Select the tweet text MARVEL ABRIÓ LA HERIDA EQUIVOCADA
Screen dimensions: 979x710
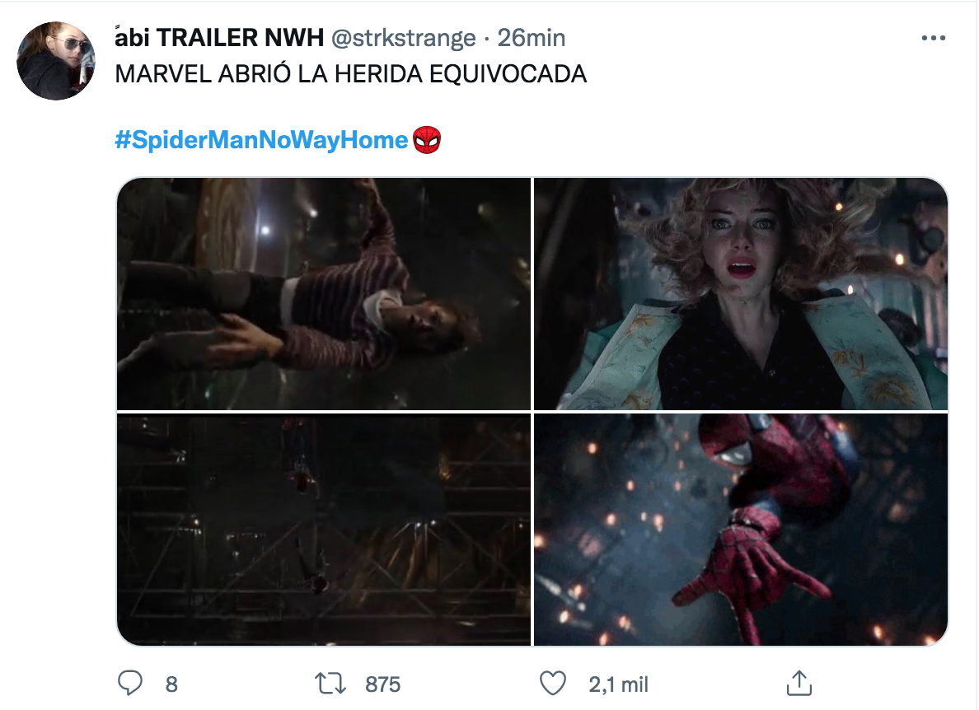[352, 73]
